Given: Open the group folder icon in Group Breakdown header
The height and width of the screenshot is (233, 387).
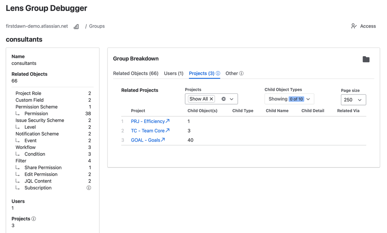Looking at the screenshot, I should [x=366, y=59].
